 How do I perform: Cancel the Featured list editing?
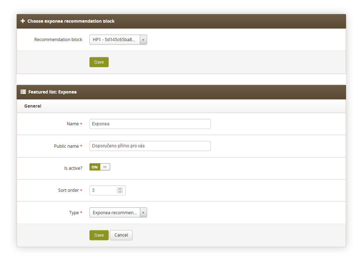[121, 235]
